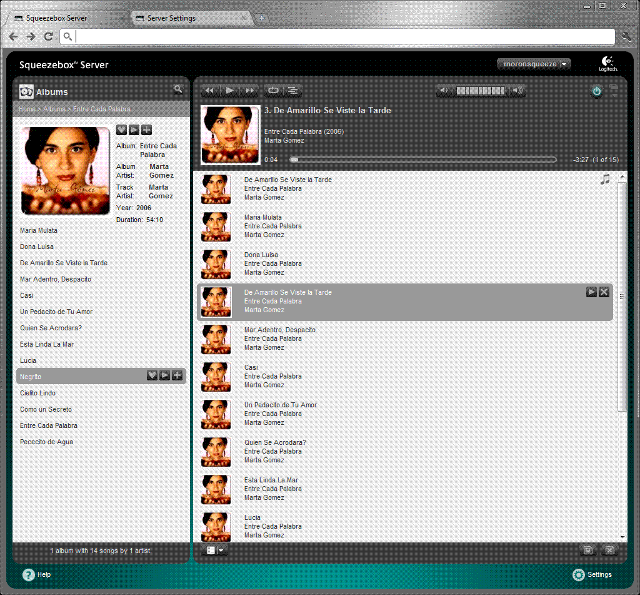Focus the browser address bar
The width and height of the screenshot is (640, 595).
[337, 36]
